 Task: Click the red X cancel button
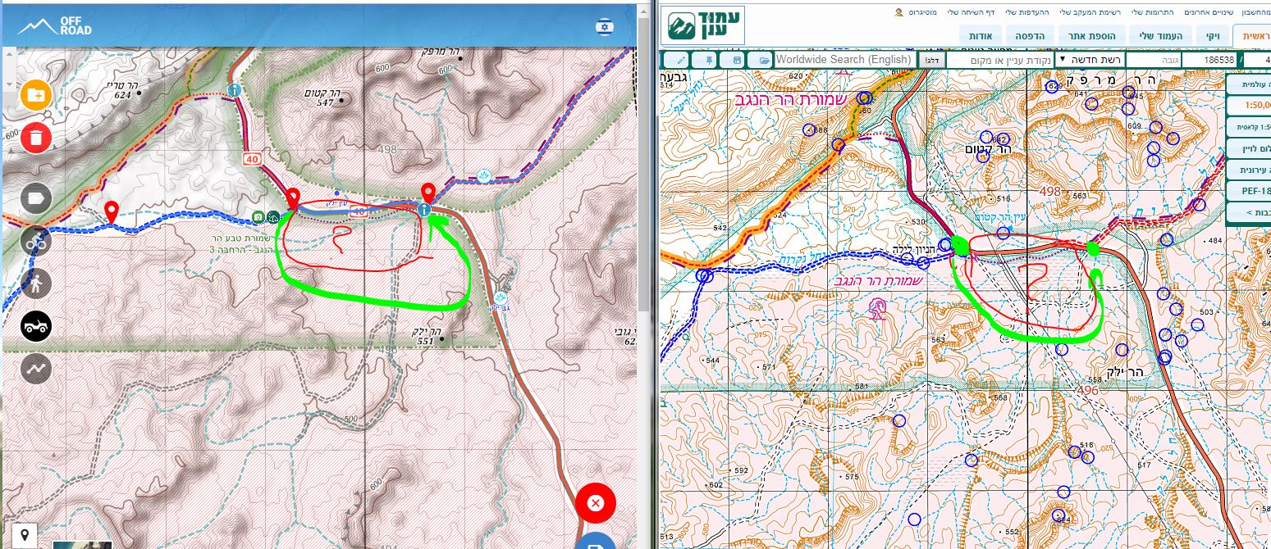point(597,503)
